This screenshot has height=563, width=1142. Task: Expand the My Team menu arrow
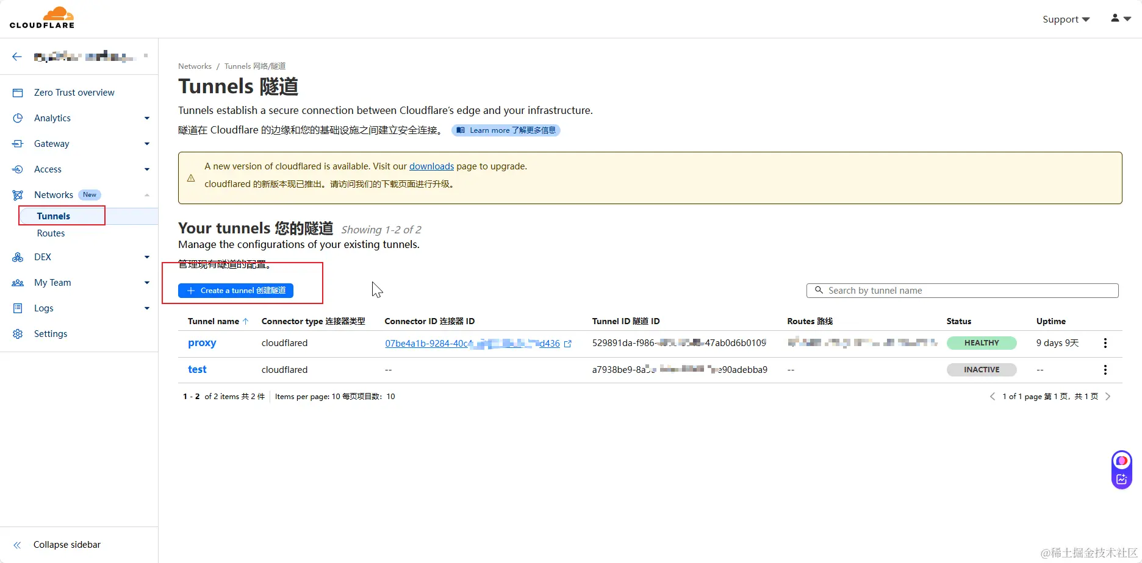click(x=147, y=283)
